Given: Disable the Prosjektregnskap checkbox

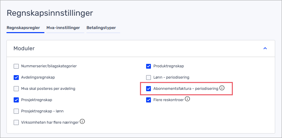Looking at the screenshot, I should (16, 100).
